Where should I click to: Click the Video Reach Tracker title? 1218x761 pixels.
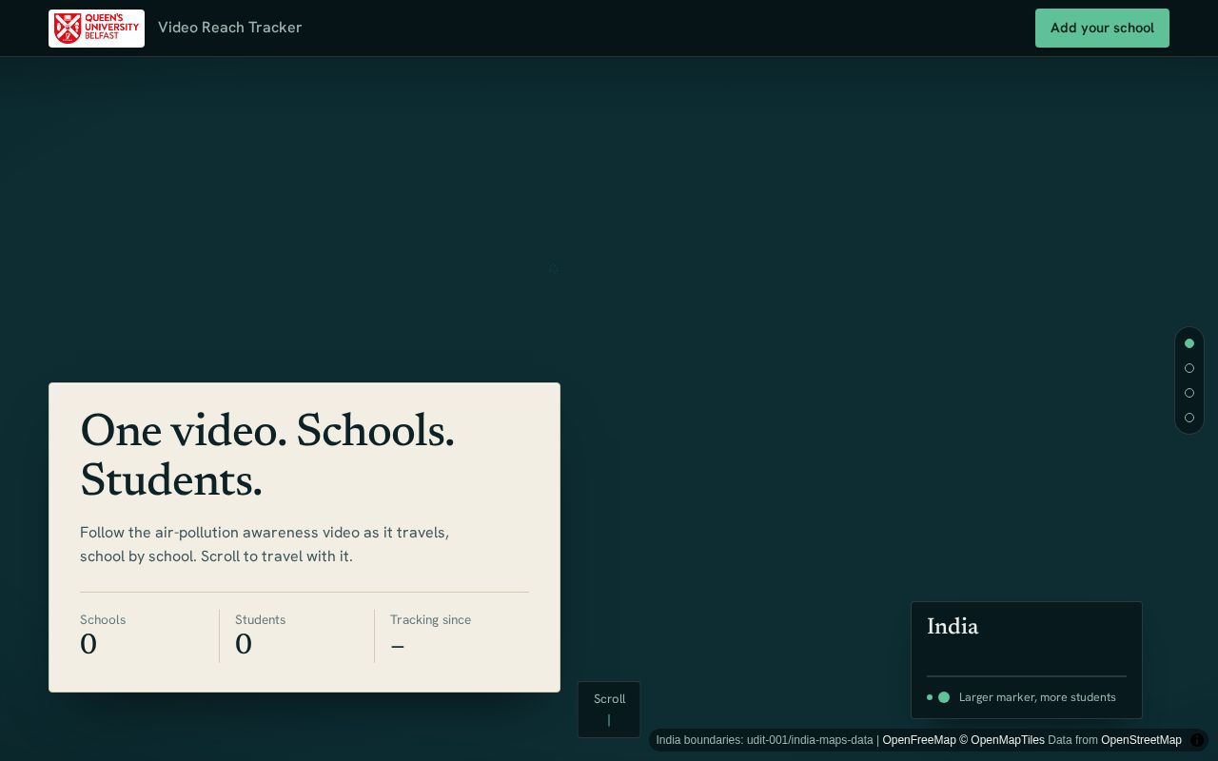pyautogui.click(x=230, y=28)
